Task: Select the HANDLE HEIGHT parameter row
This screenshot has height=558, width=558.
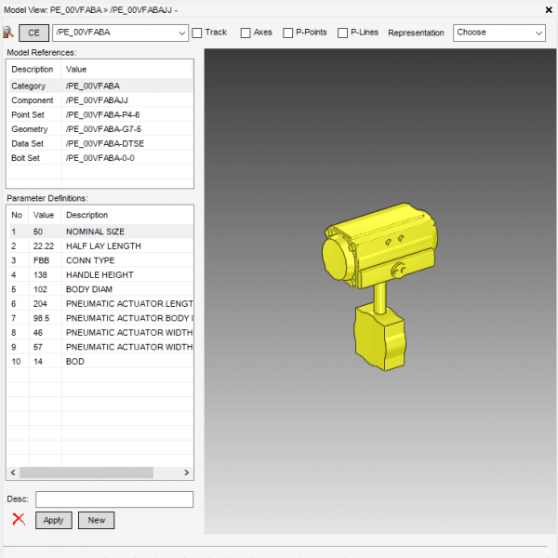Action: [100, 274]
